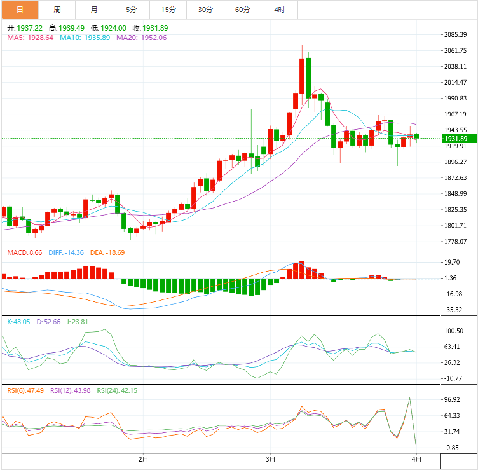Click the last green candlestick on the chart
This screenshot has height=475, width=485.
pos(416,137)
